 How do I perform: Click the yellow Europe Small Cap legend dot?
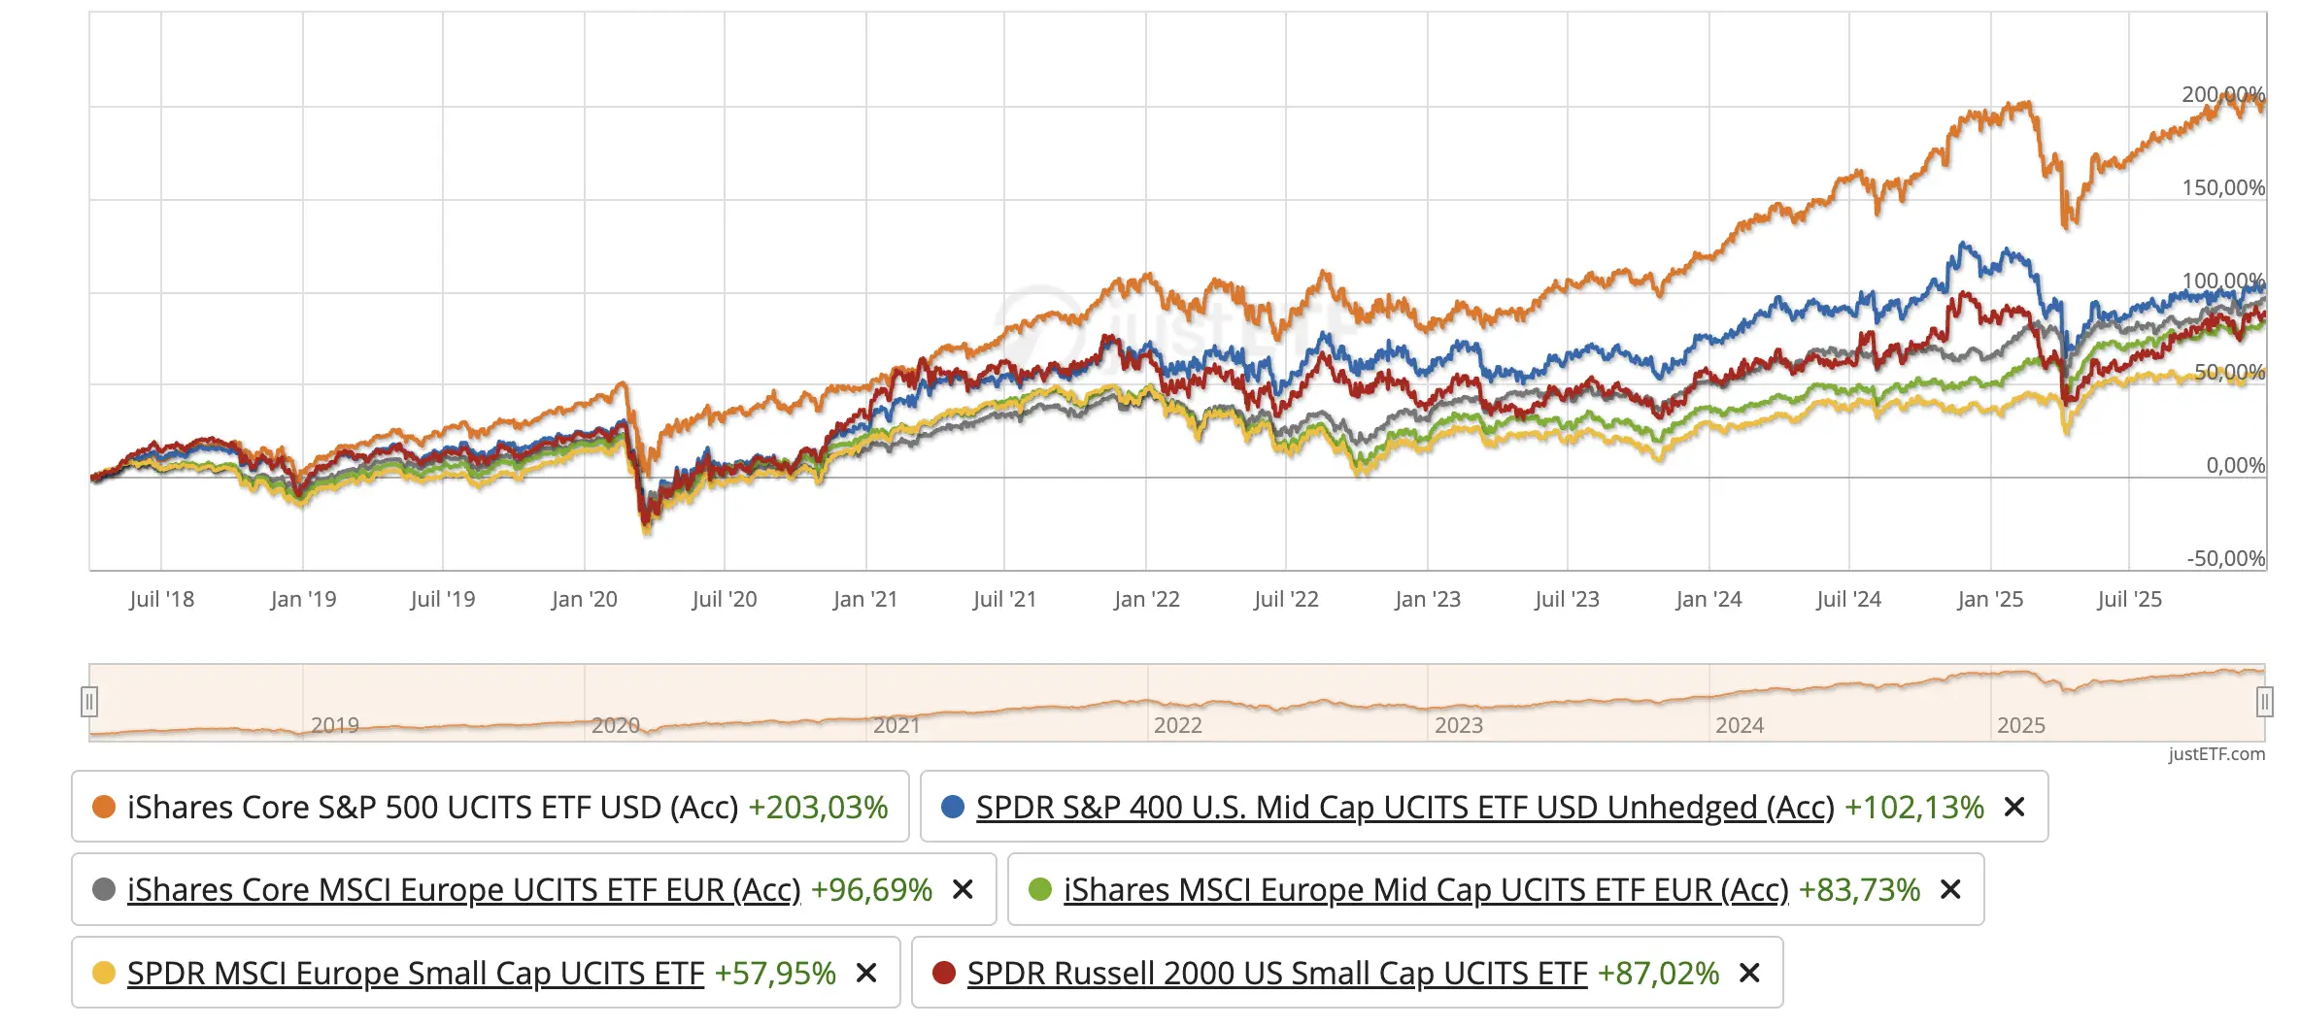[104, 973]
